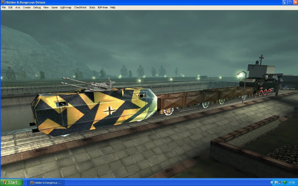Screen dimensions: 298x186
Task: Open the View menu
Action: click(46, 7)
